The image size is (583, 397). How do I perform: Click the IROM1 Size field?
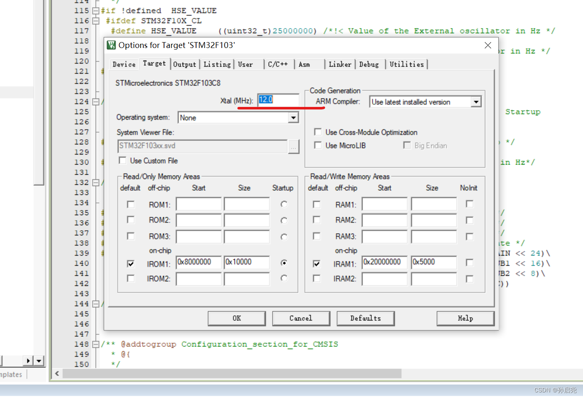pos(247,262)
